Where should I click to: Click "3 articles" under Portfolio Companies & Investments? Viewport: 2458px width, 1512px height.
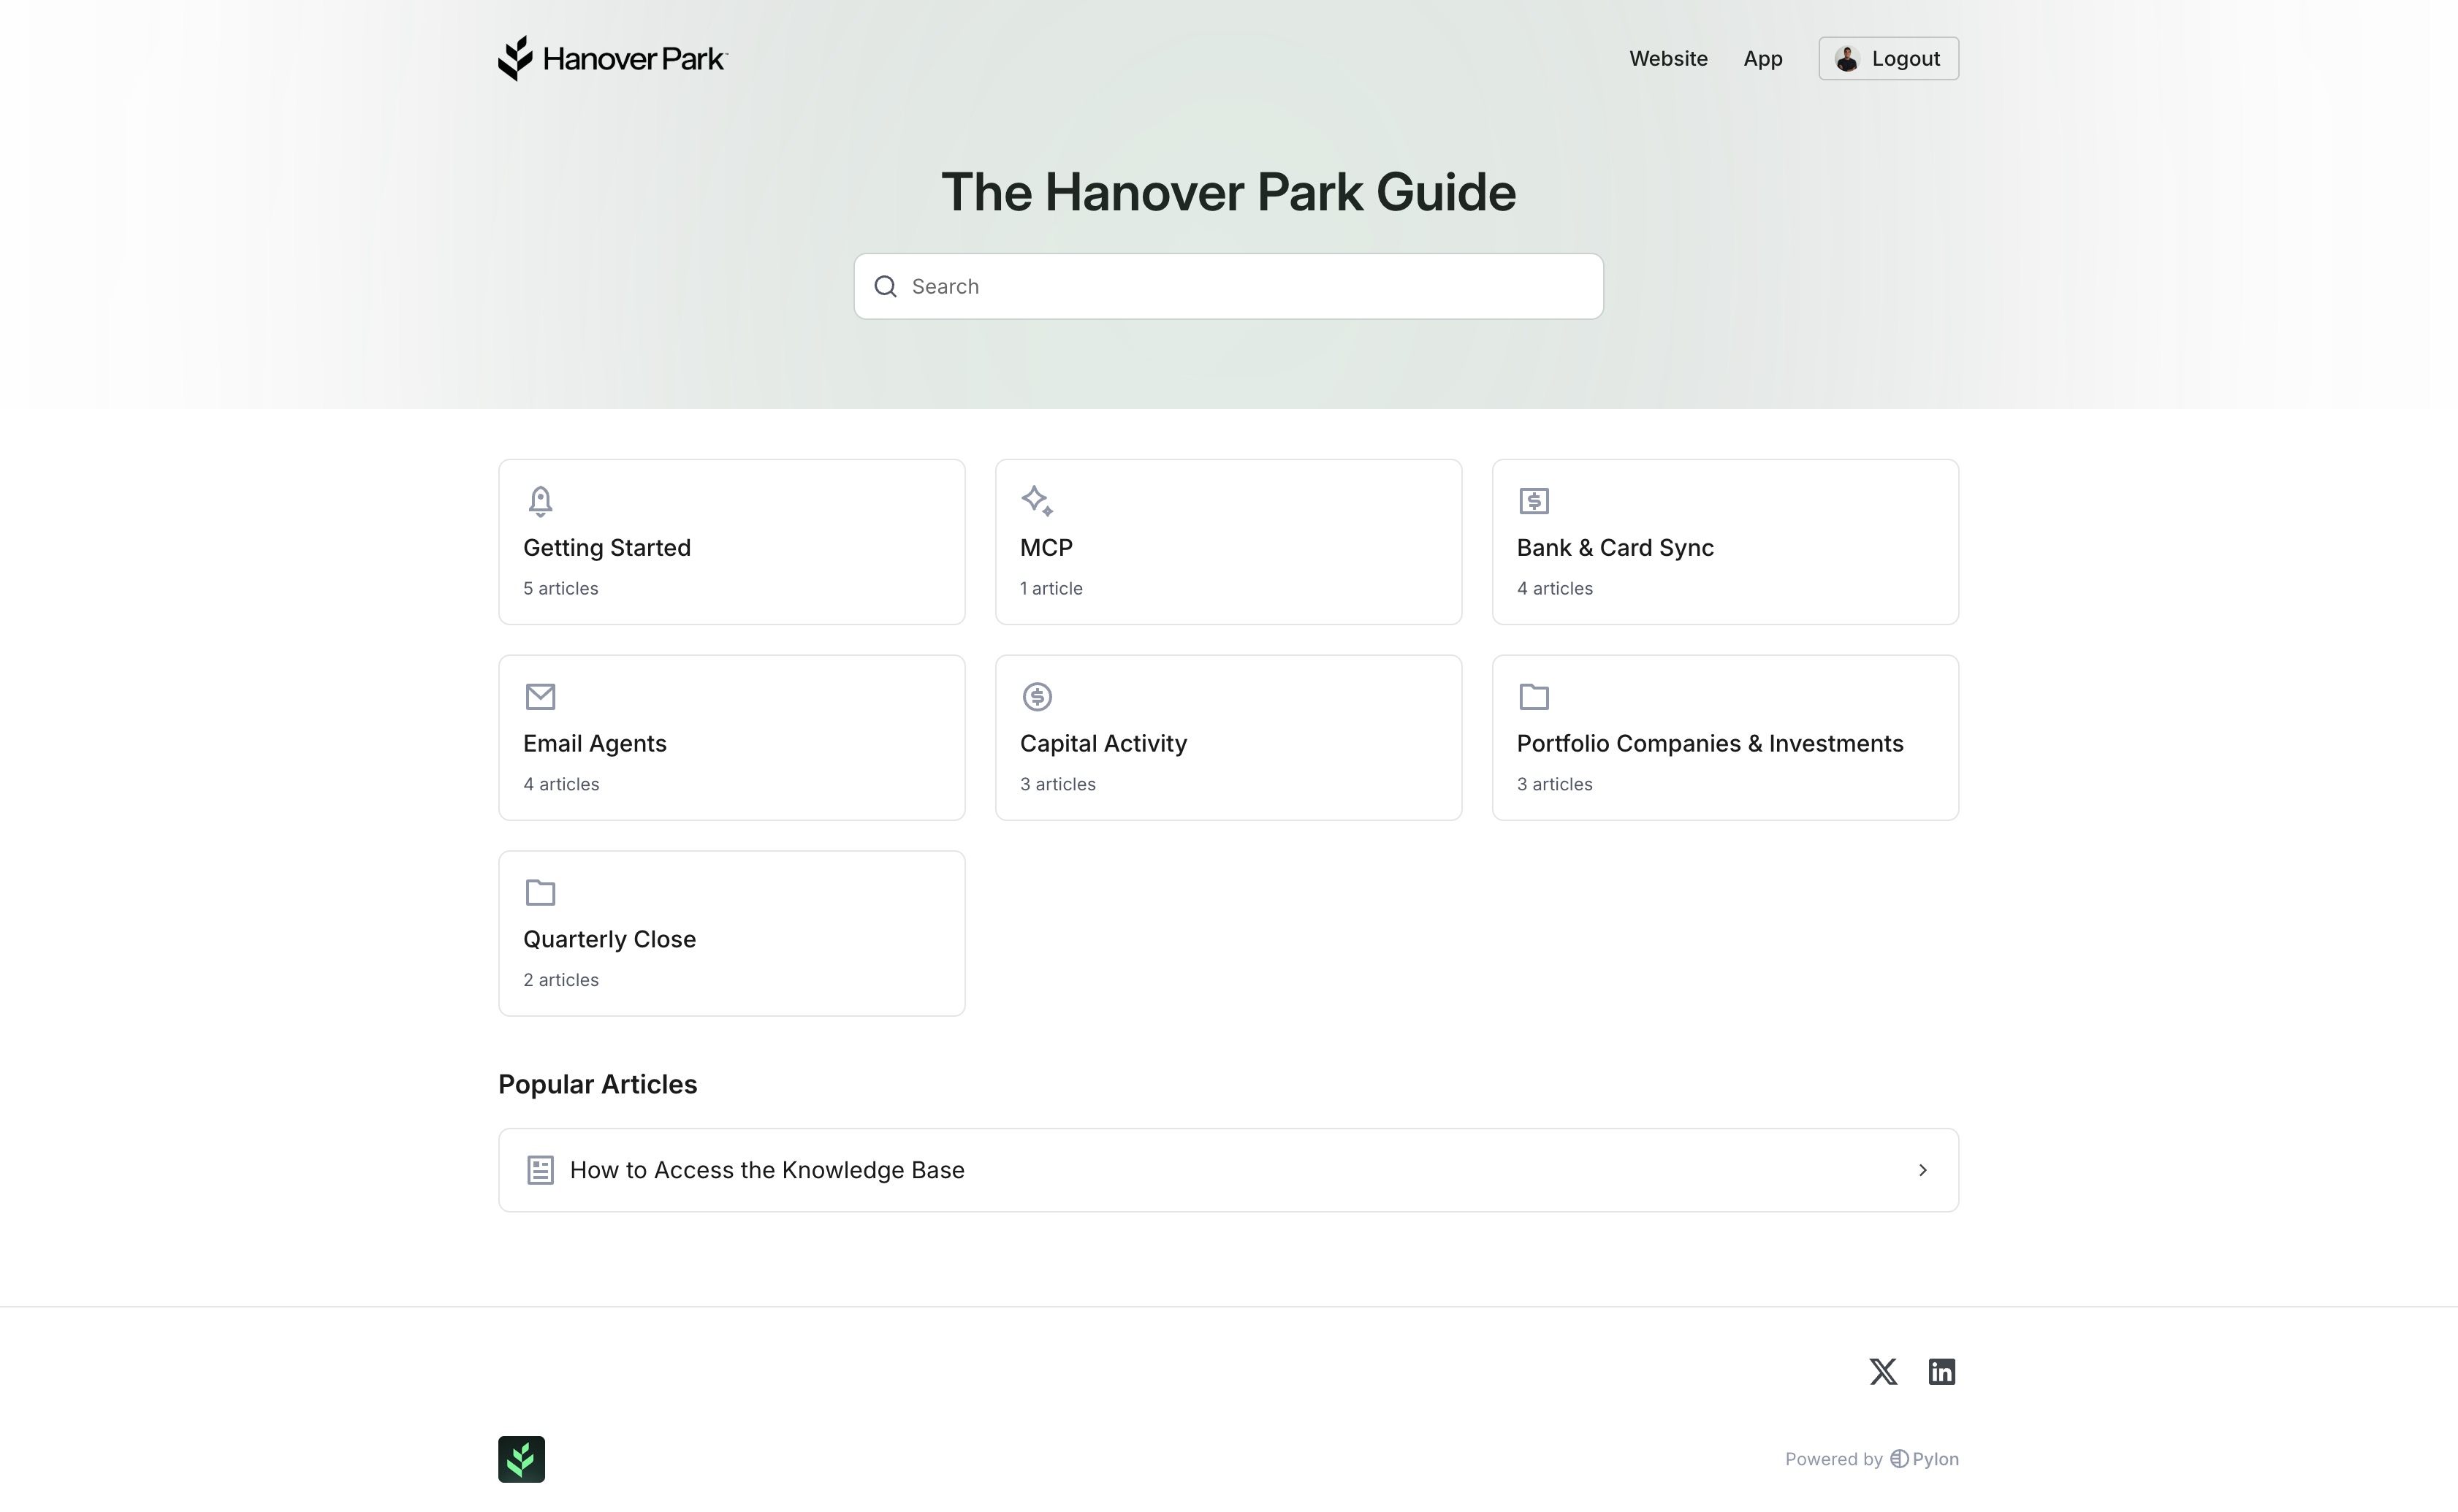(1555, 785)
